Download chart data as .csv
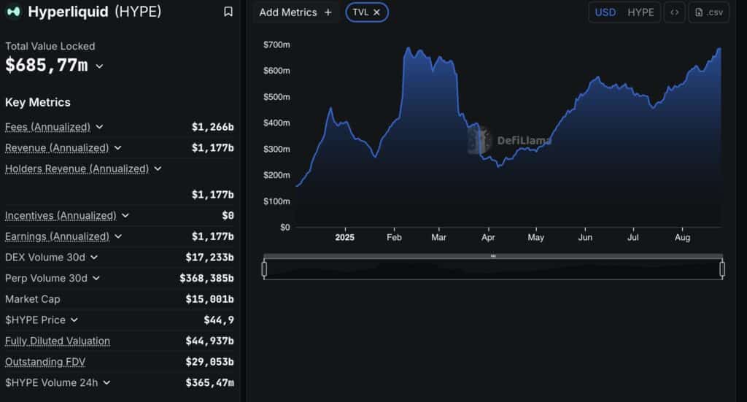Screen dimensions: 747x402 coord(709,12)
